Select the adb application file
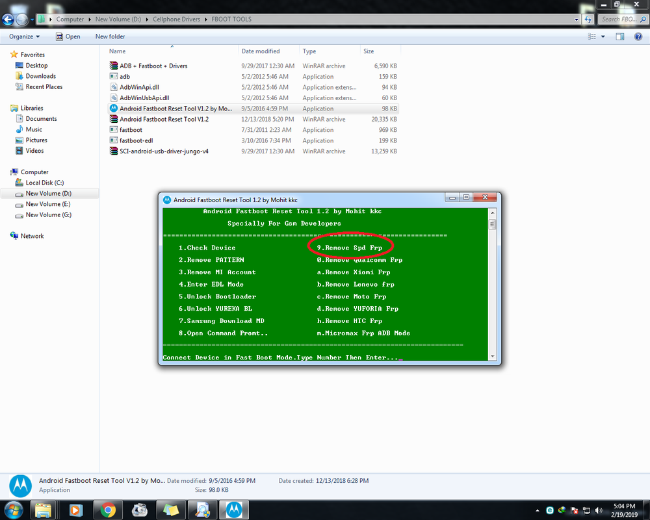Screen dimensions: 650x520 [x=253, y=77]
